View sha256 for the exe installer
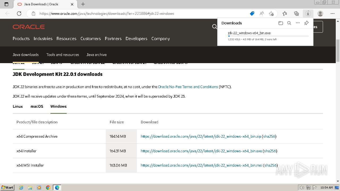Image resolution: width=340 pixels, height=191 pixels. 270,151
